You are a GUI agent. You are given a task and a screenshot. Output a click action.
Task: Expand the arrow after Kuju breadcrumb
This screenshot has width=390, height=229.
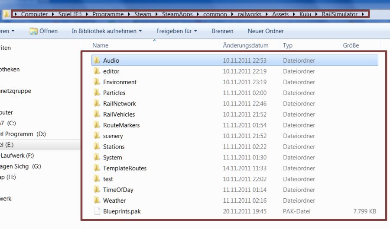316,14
